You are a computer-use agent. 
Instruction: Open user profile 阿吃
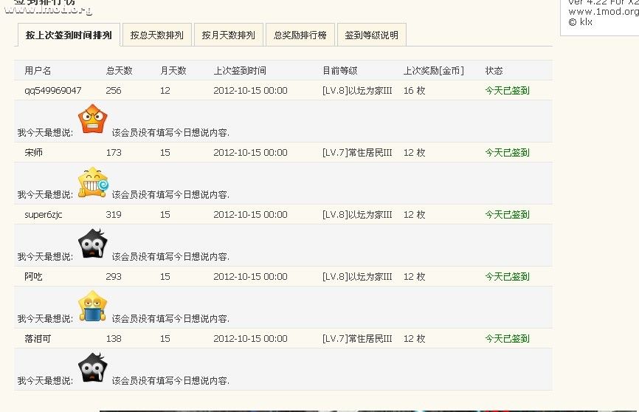click(x=34, y=277)
